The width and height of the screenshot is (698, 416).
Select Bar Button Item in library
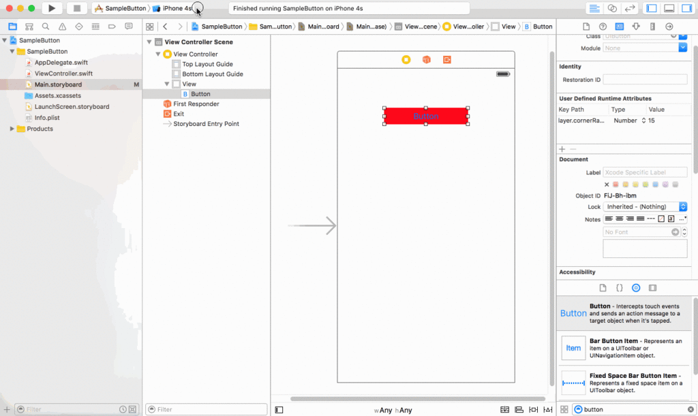[x=624, y=348]
